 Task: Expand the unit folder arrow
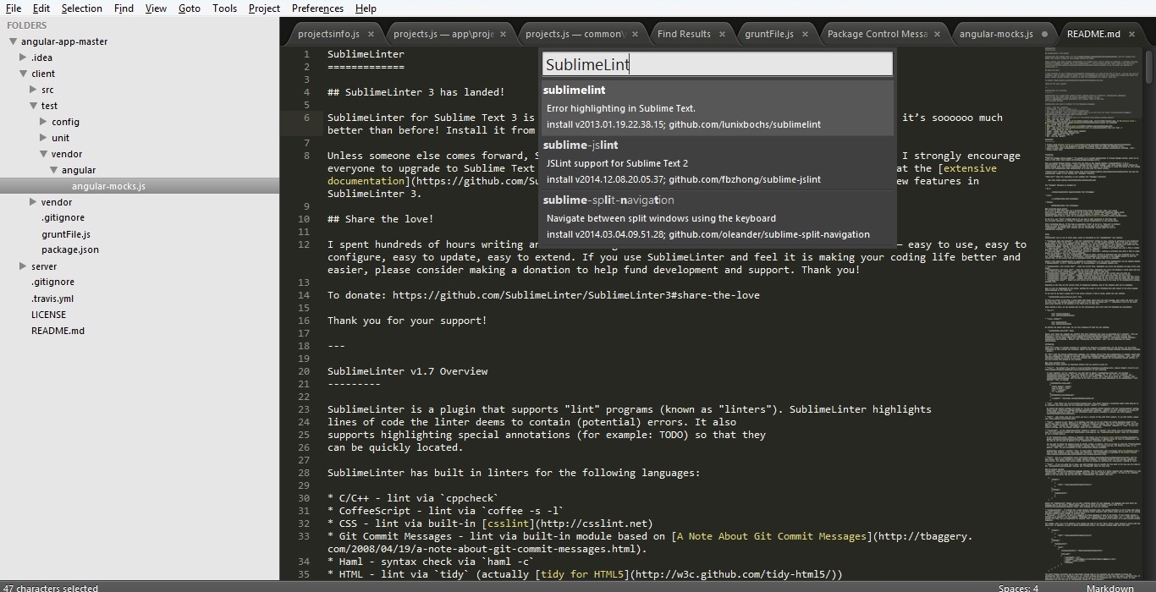(x=43, y=138)
